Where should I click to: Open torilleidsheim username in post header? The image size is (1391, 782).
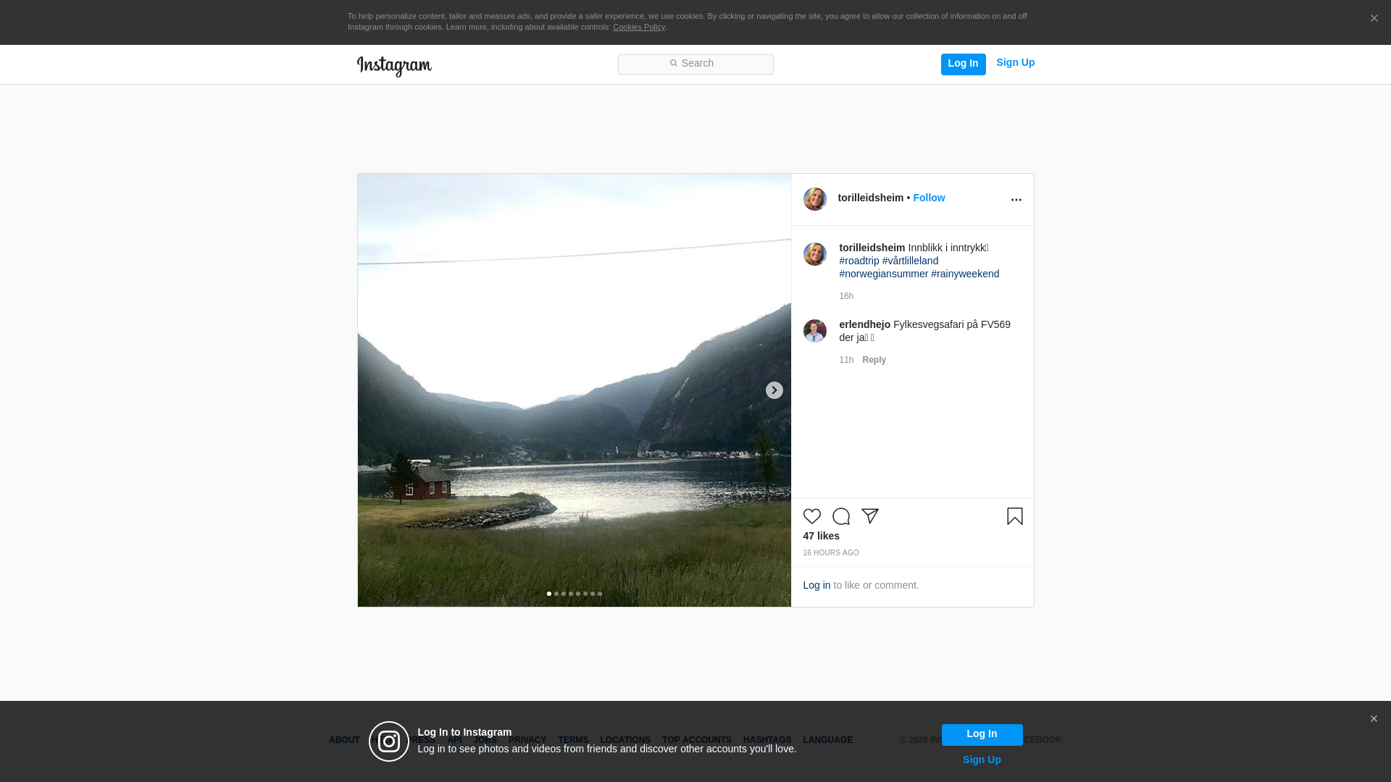coord(871,198)
